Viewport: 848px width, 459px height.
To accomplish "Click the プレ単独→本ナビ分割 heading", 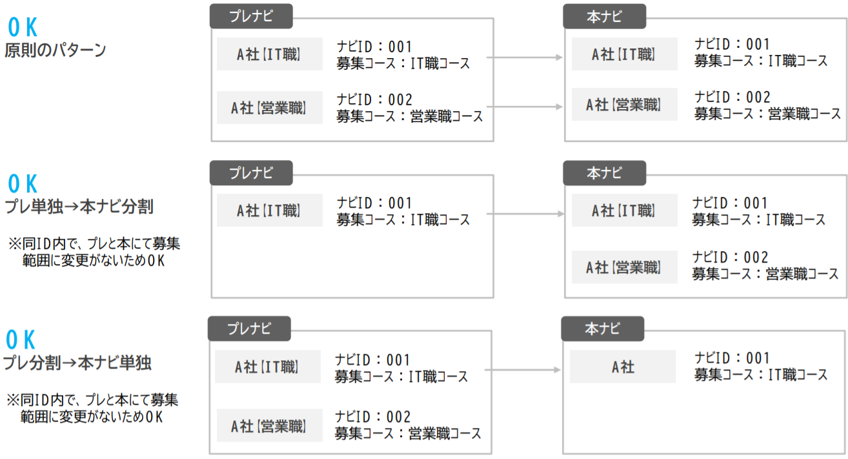I will [x=79, y=207].
